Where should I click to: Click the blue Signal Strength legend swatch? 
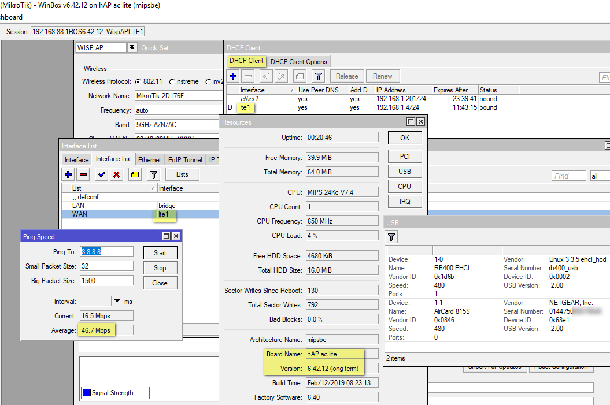[x=86, y=393]
